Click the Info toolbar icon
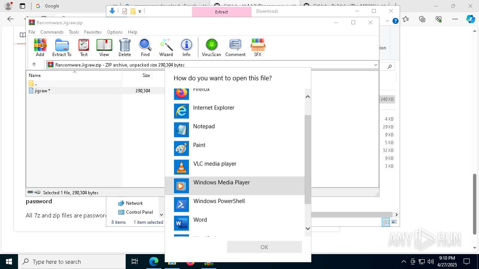Image resolution: width=479 pixels, height=269 pixels. tap(186, 47)
